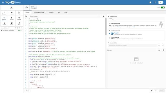Regenerate the analysis token
This screenshot has width=166, height=93.
pos(163,45)
